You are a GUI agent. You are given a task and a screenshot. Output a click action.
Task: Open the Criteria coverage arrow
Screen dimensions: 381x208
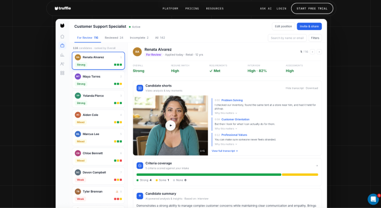[x=317, y=166]
